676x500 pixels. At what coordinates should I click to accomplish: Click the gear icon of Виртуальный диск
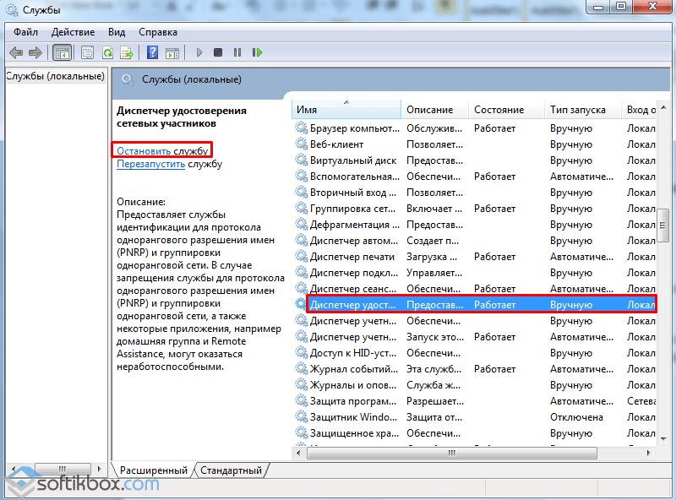point(301,160)
